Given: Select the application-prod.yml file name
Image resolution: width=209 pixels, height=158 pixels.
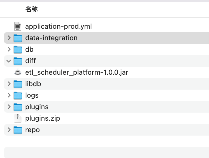Looking at the screenshot, I should [x=58, y=26].
